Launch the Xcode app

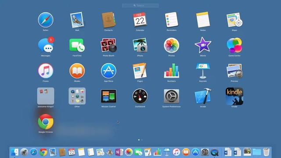point(203,96)
